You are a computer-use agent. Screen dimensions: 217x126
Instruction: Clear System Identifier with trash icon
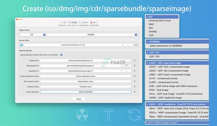(134, 92)
